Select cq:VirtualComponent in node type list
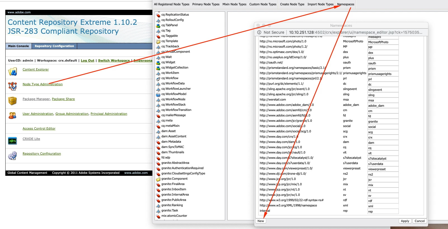Image resolution: width=448 pixels, height=229 pixels. coord(176,52)
